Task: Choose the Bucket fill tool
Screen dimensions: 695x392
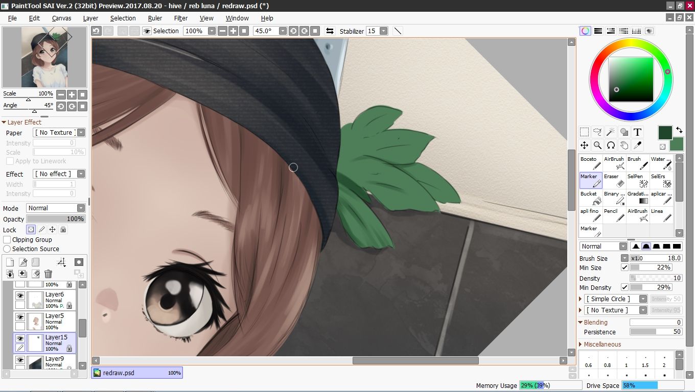Action: [591, 198]
